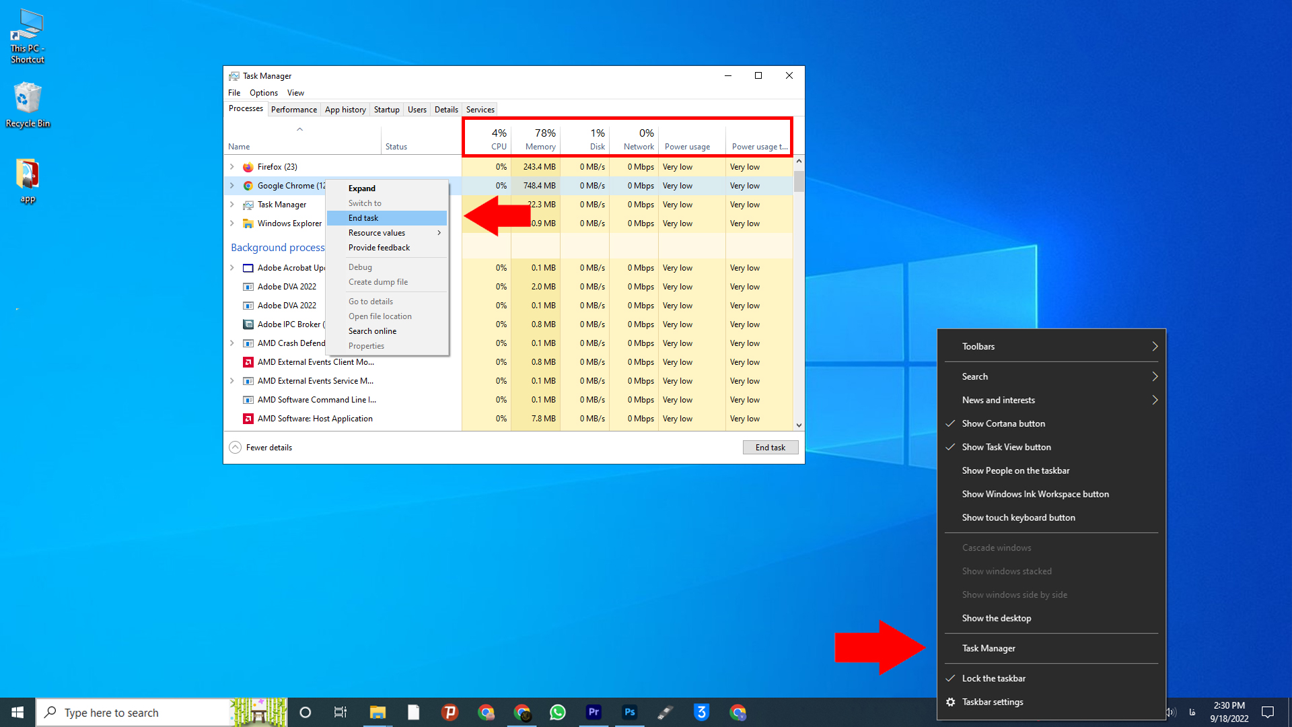The width and height of the screenshot is (1292, 727).
Task: Expand the Firefox (23) process group
Action: 232,167
